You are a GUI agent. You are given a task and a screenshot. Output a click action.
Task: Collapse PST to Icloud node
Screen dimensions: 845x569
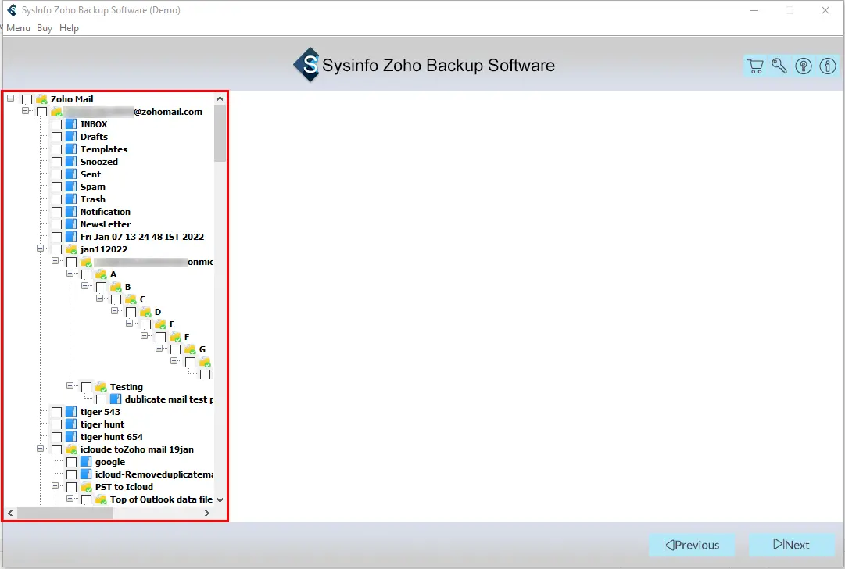[x=55, y=486]
